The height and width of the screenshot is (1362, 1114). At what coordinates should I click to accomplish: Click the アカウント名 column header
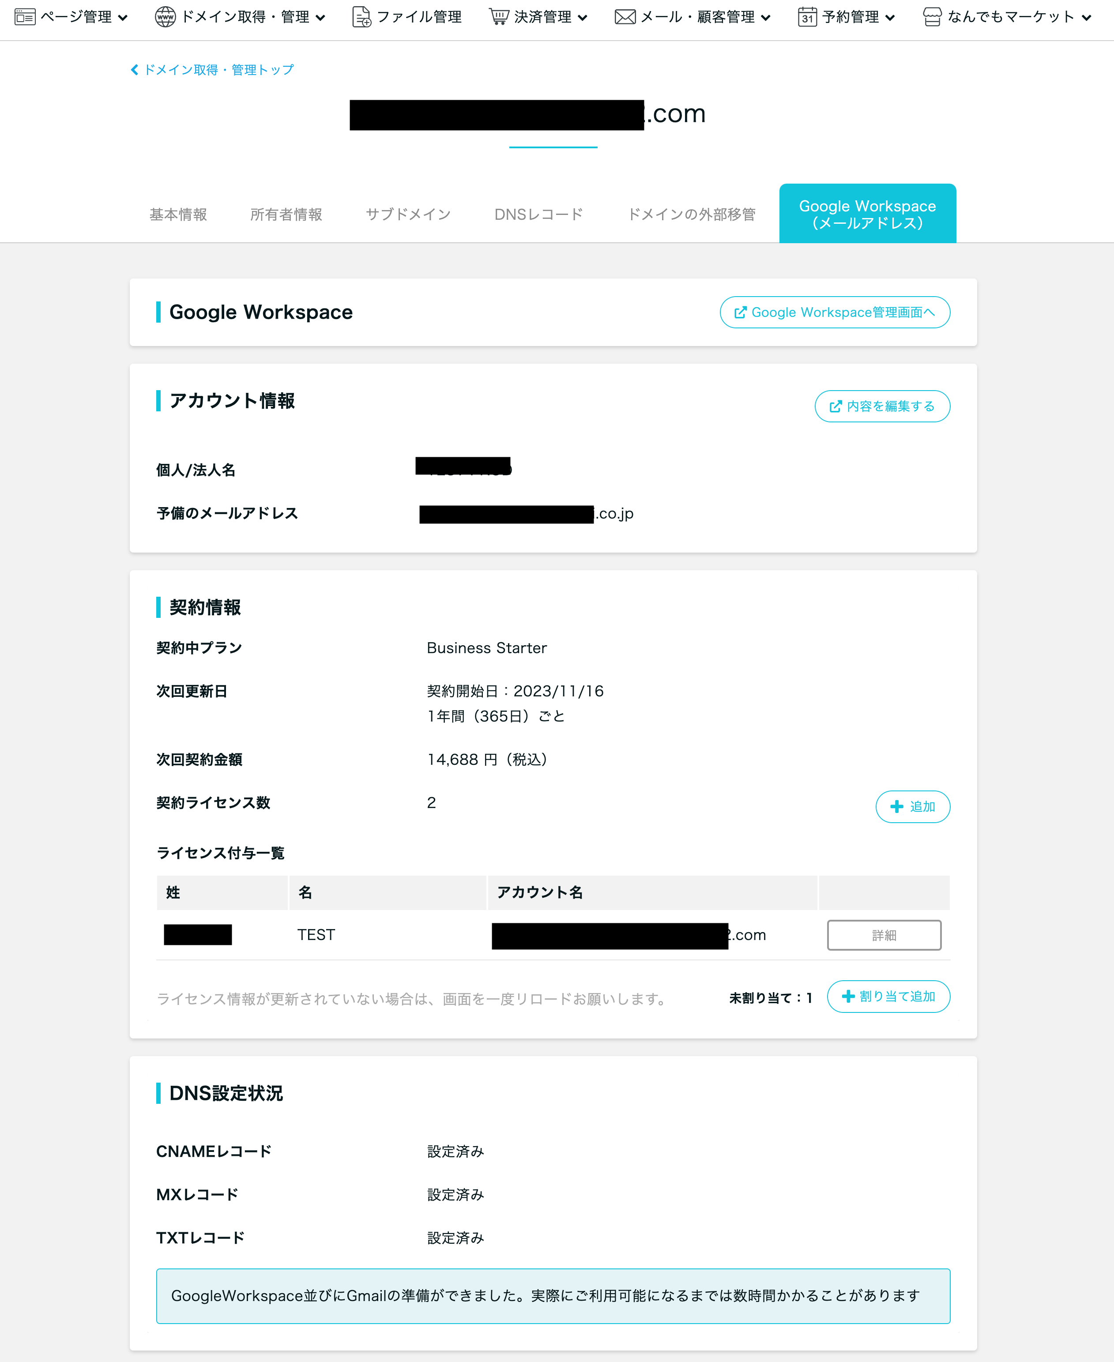[653, 892]
